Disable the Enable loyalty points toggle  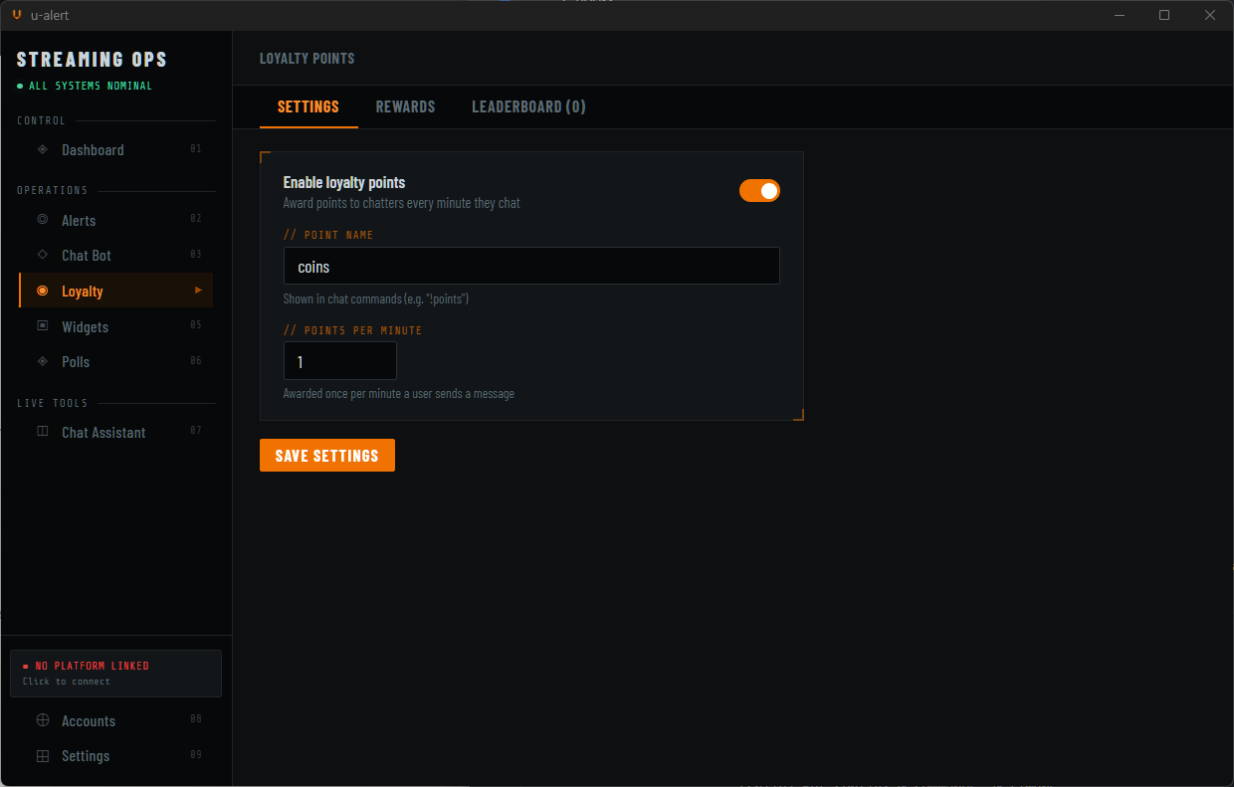point(759,190)
